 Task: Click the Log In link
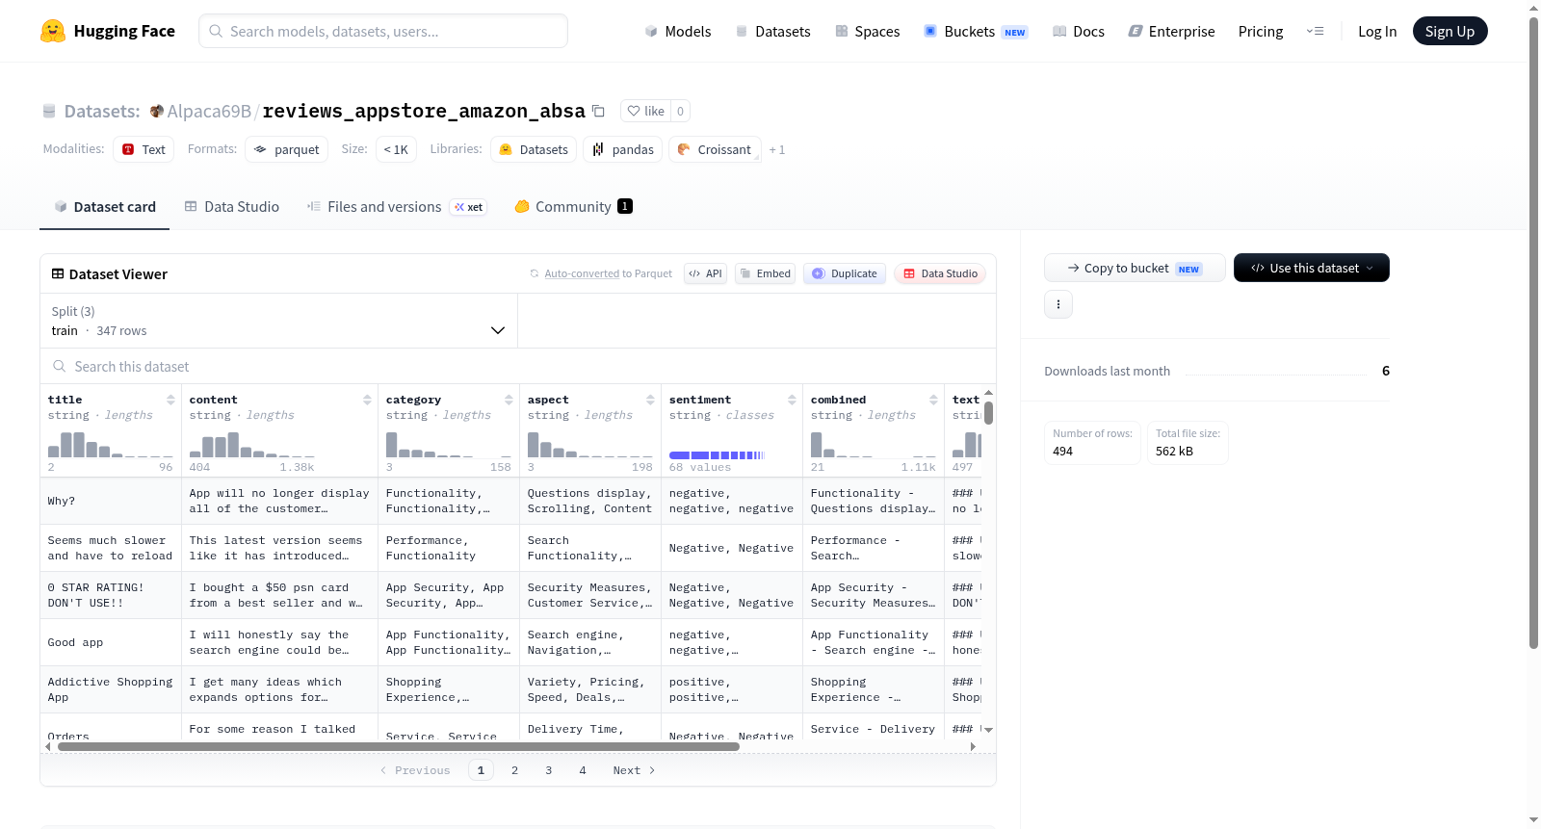(1377, 31)
